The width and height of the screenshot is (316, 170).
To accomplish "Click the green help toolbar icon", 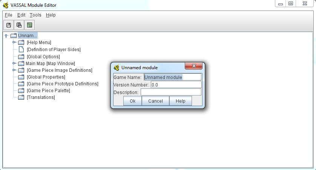I will (30, 25).
